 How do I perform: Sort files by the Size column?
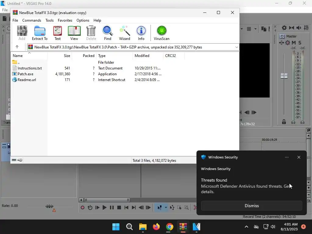pyautogui.click(x=60, y=55)
